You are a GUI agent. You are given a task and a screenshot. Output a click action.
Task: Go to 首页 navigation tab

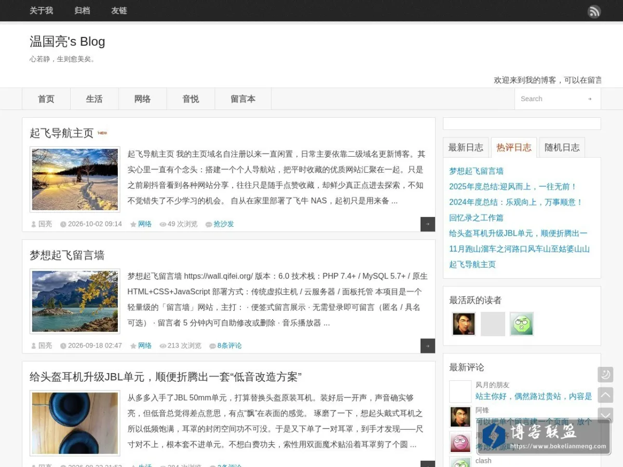pyautogui.click(x=46, y=99)
